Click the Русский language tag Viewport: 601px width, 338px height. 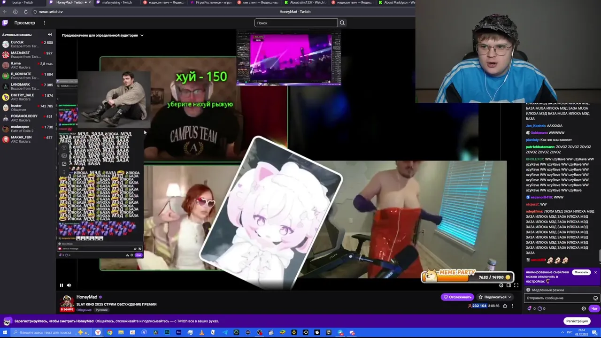[101, 310]
